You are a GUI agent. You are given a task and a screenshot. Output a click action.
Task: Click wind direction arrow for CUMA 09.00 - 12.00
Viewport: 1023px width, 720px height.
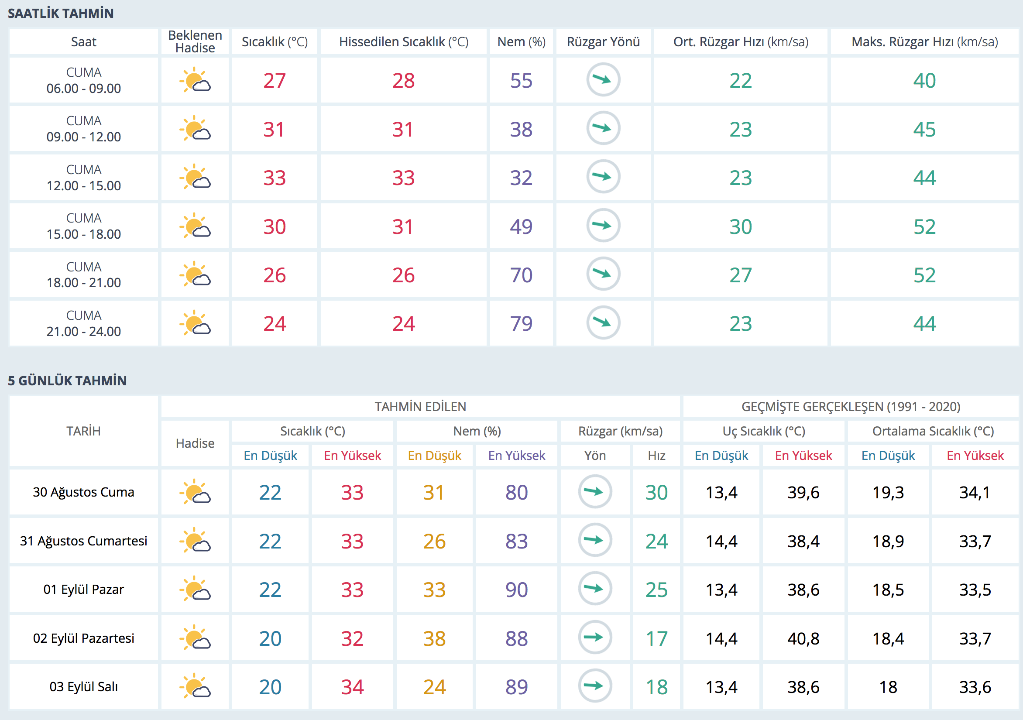coord(603,128)
